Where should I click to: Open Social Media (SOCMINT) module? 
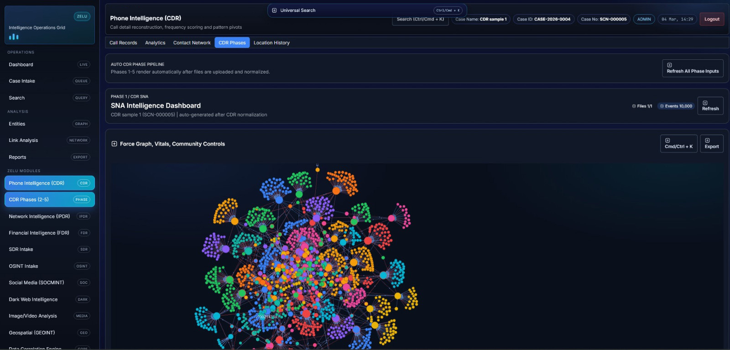pyautogui.click(x=50, y=283)
